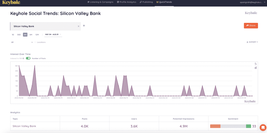Click the 4.9M potential impressions value
Image resolution: width=267 pixels, height=133 pixels.
(184, 126)
